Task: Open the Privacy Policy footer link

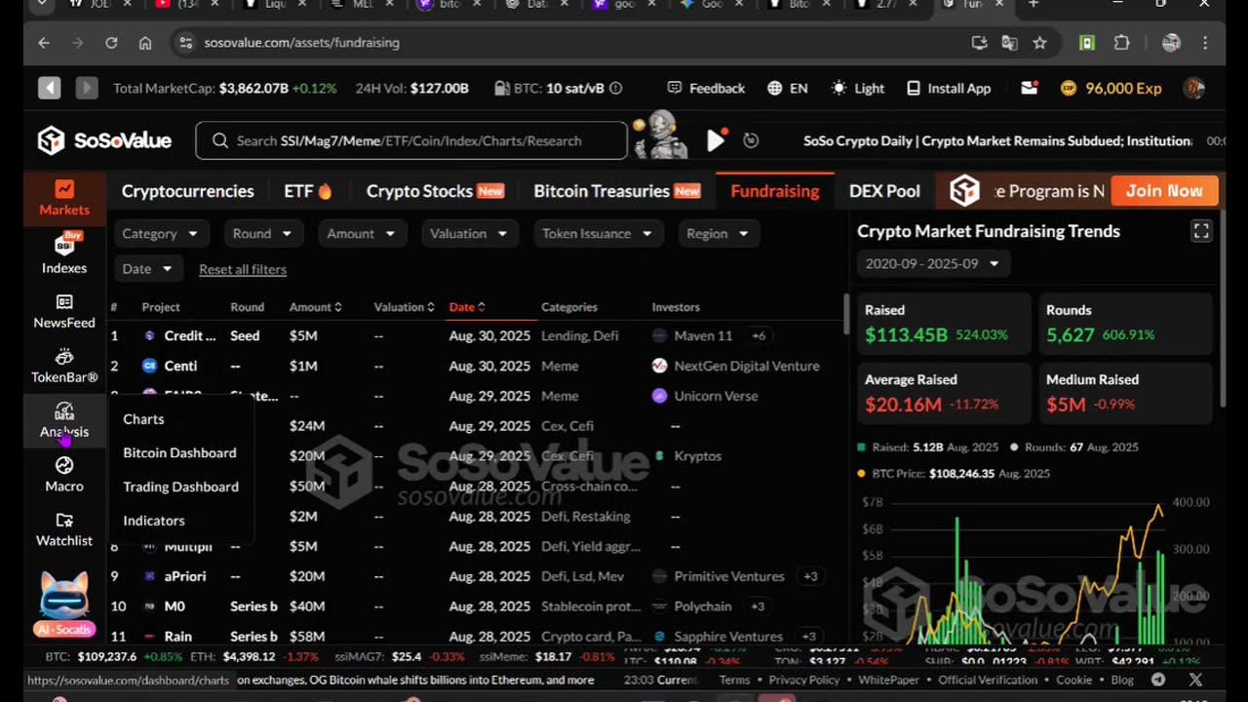Action: (804, 680)
